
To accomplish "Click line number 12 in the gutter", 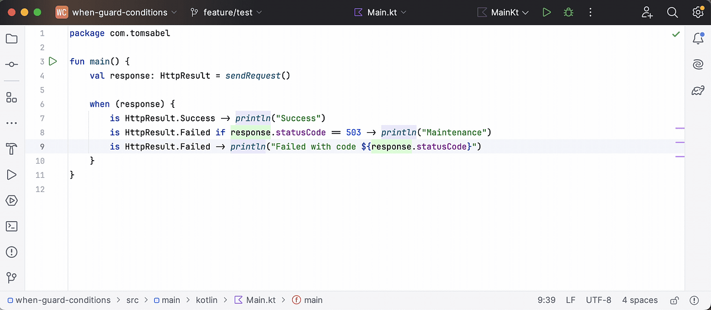I will 40,189.
